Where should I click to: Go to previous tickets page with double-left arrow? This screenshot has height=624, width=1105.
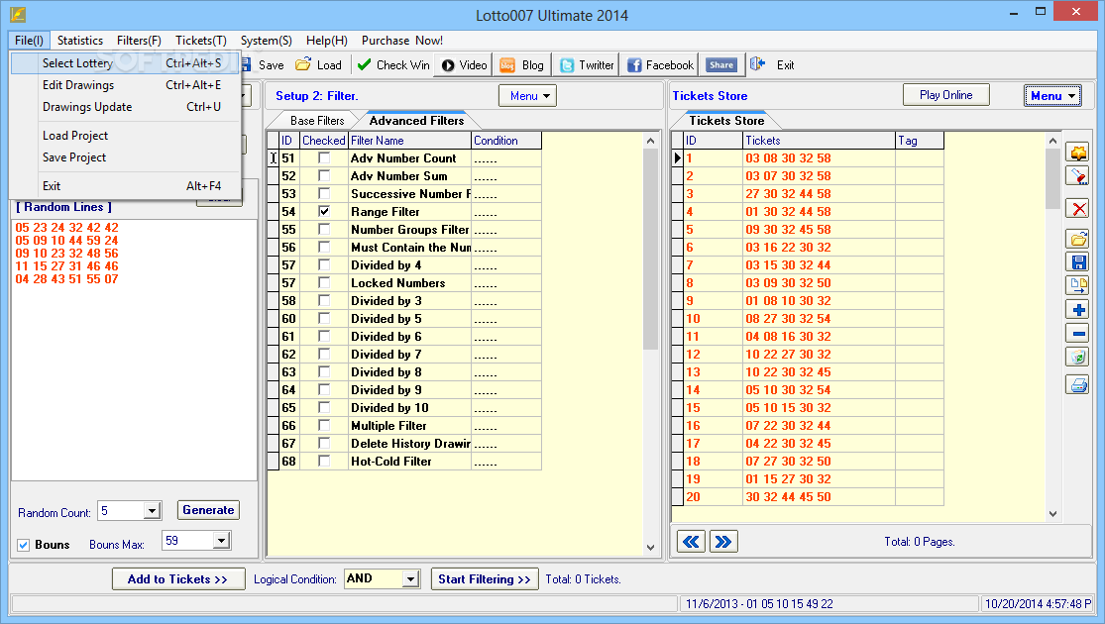coord(692,542)
